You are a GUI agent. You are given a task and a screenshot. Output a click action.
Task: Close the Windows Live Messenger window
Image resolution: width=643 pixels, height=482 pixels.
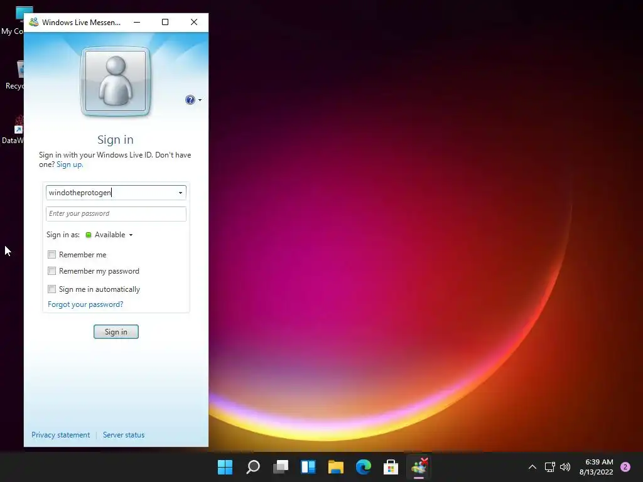point(194,22)
